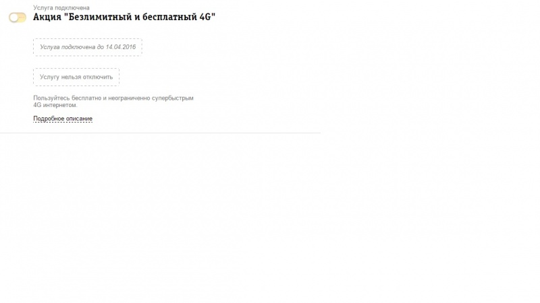Screen dimensions: 540x303
Task: Click the grey "Услуга подключена" status label above the title
Action: (x=61, y=7)
